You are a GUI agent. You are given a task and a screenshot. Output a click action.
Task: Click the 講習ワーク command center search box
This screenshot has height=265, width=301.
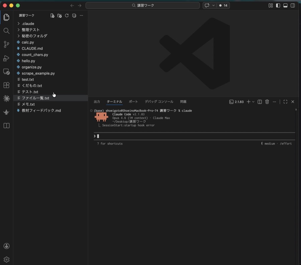pos(142,5)
